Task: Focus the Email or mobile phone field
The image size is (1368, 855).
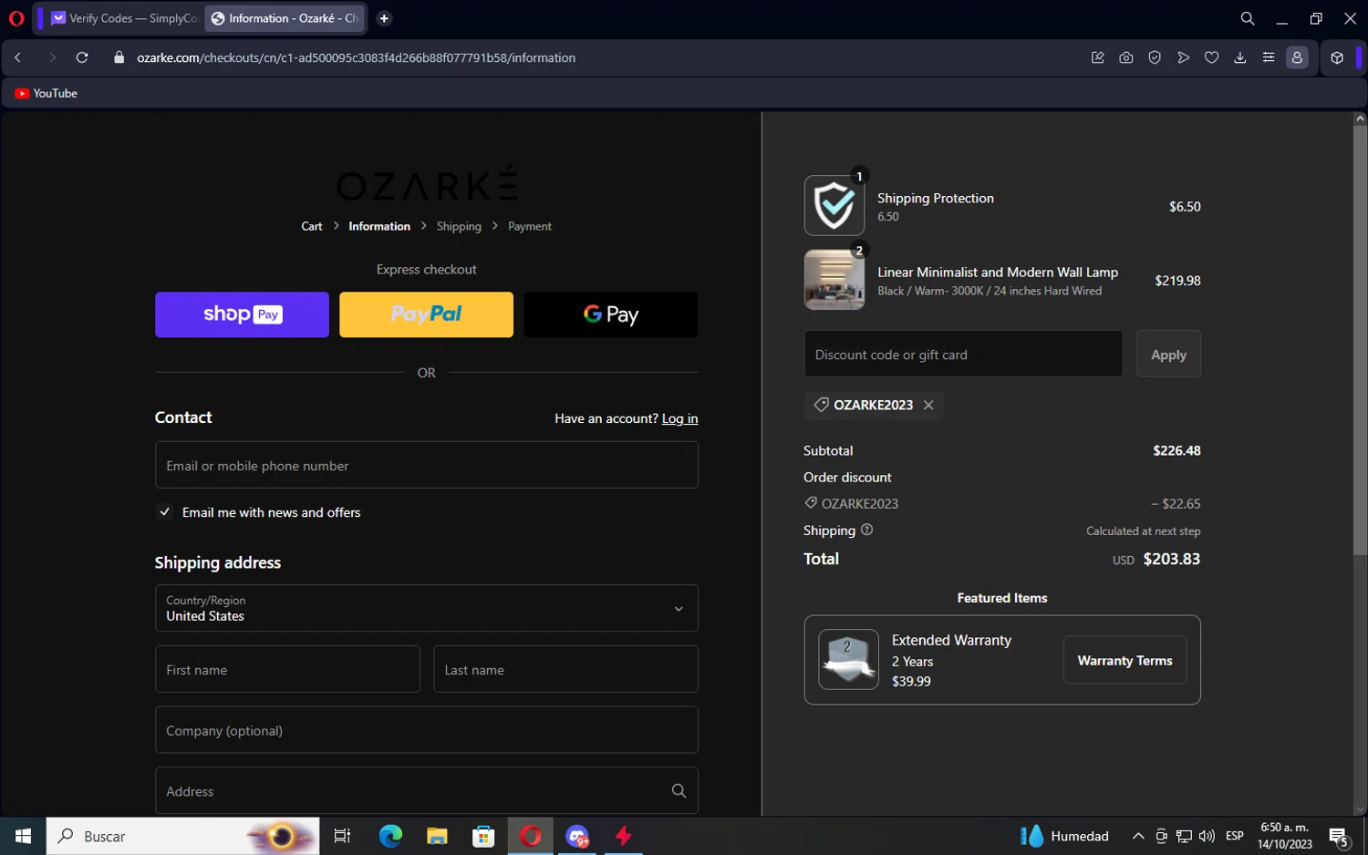Action: pyautogui.click(x=426, y=465)
